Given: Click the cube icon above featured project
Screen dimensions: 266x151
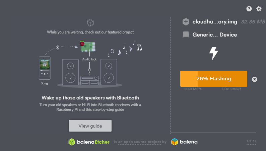Looking at the screenshot, I should pyautogui.click(x=90, y=23).
